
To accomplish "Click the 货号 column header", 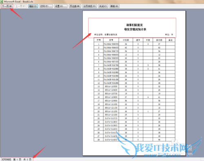I will click(x=111, y=40).
